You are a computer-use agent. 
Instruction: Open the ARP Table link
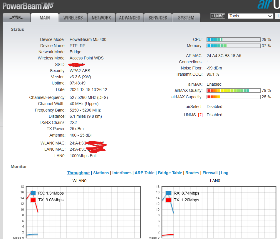(x=145, y=173)
